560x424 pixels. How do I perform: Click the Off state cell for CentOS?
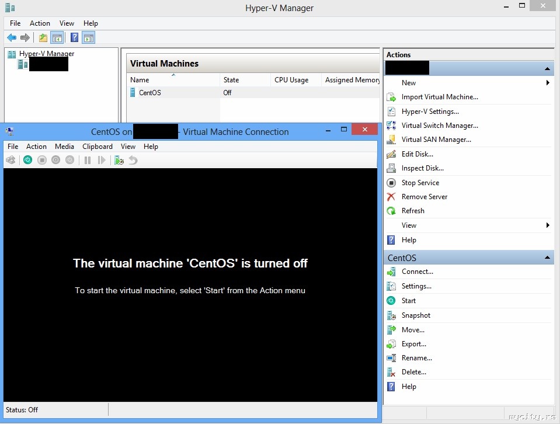coord(228,92)
